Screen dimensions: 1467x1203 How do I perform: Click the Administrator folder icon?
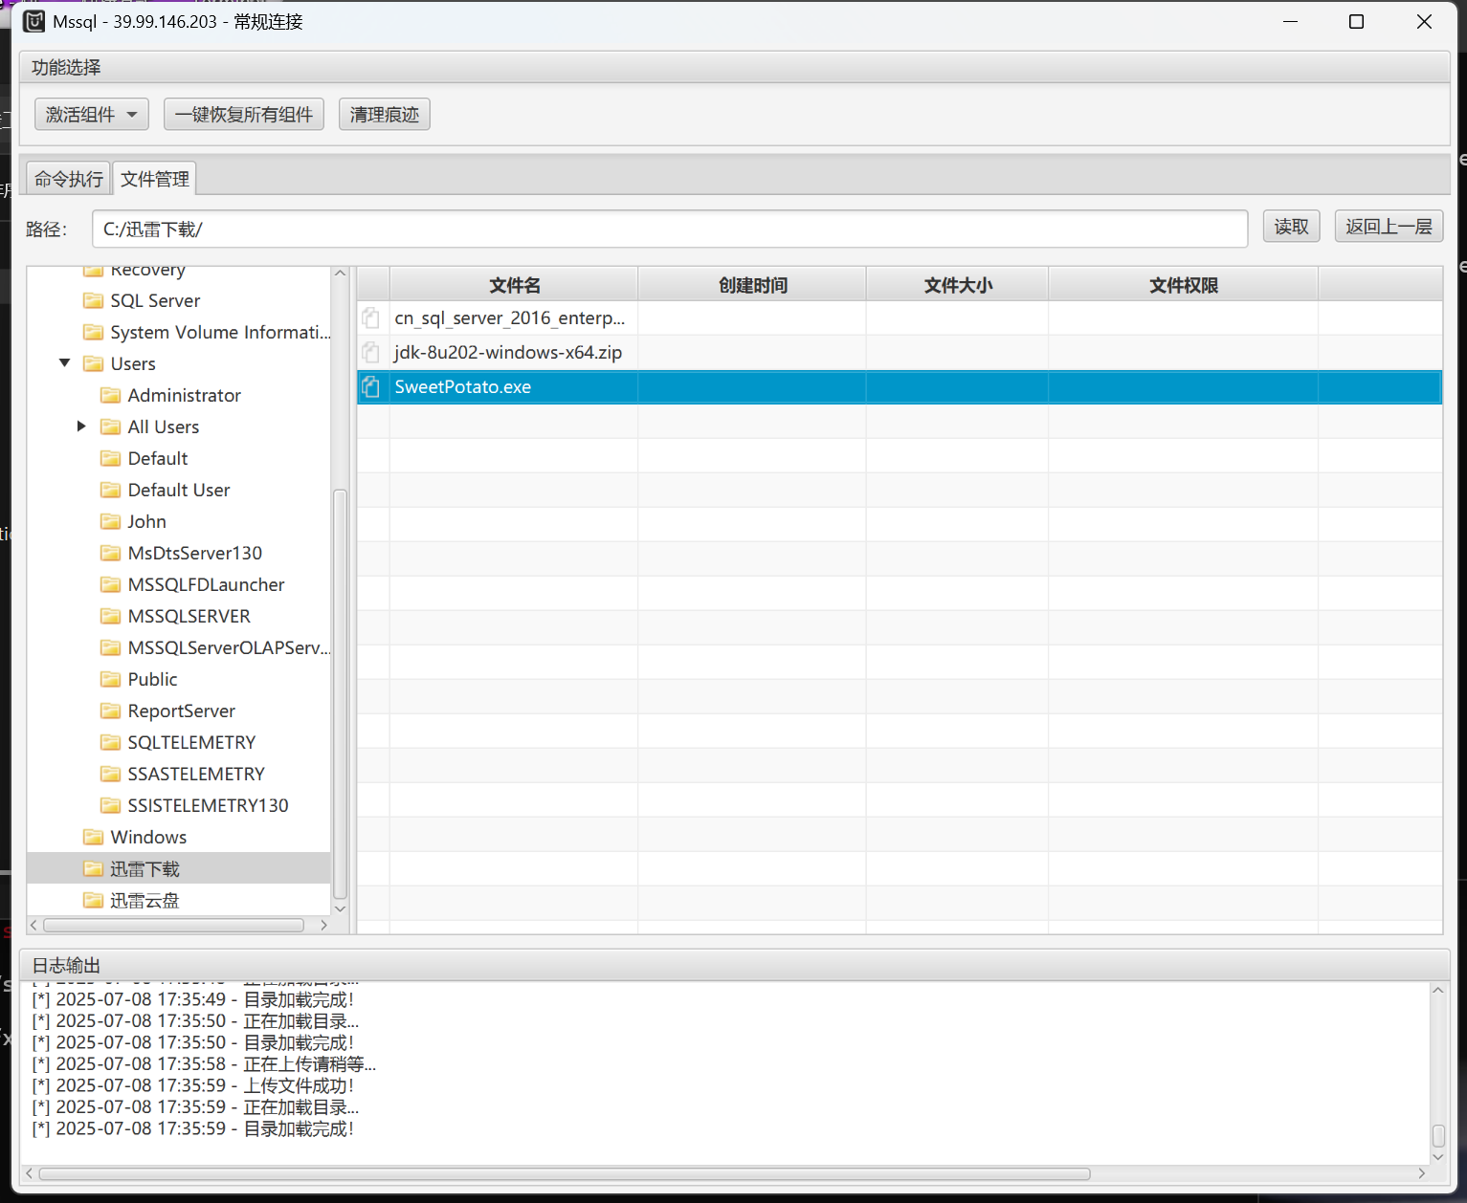(x=111, y=396)
